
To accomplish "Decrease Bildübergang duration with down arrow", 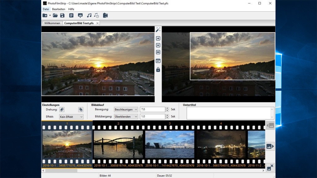I will [x=167, y=118].
